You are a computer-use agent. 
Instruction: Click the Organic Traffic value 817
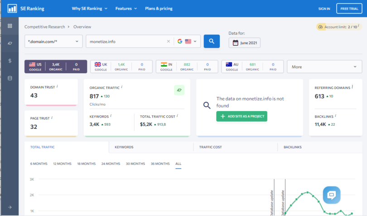[94, 96]
